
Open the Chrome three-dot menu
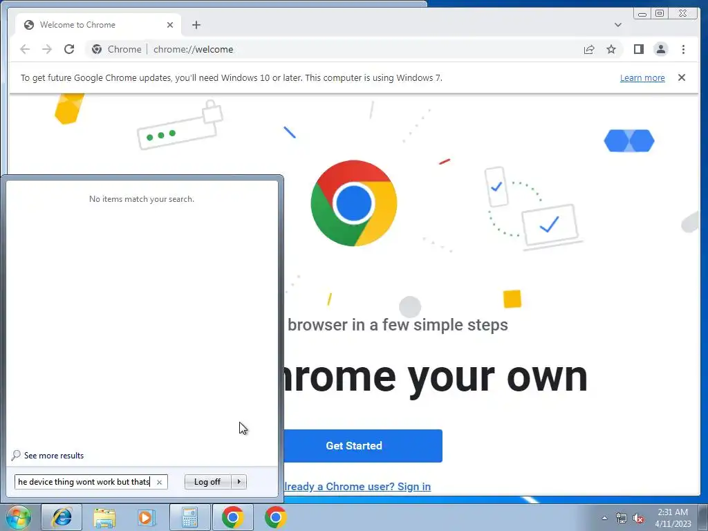point(683,49)
